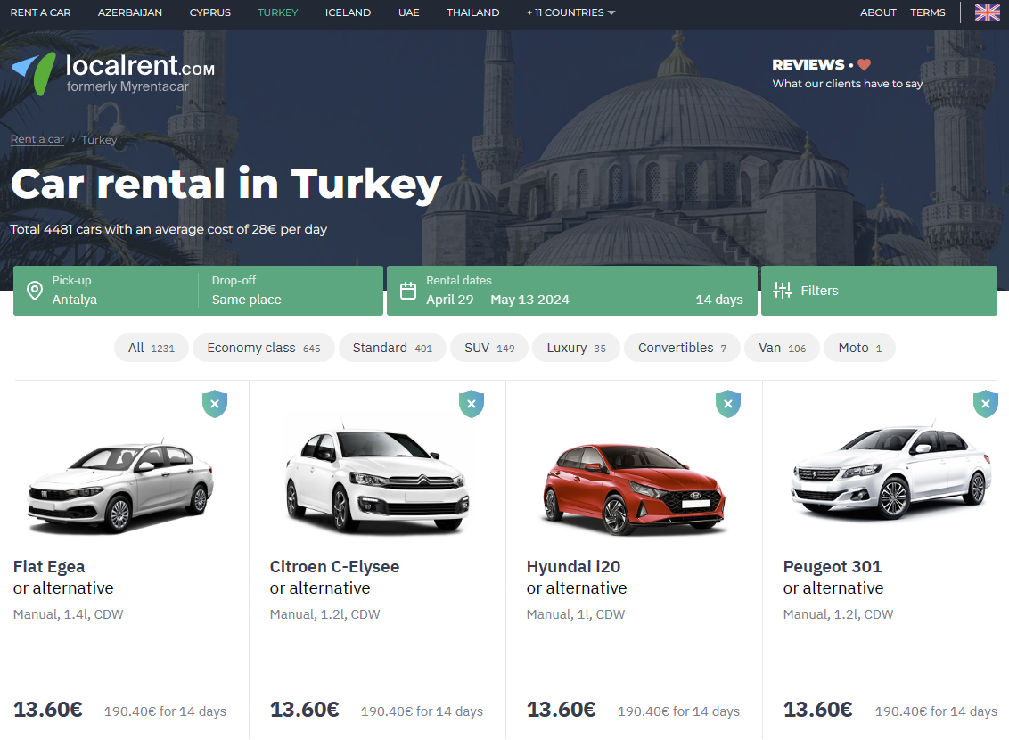This screenshot has width=1009, height=740.
Task: Click the shield icon on Citroen C-Elysee card
Action: point(472,404)
